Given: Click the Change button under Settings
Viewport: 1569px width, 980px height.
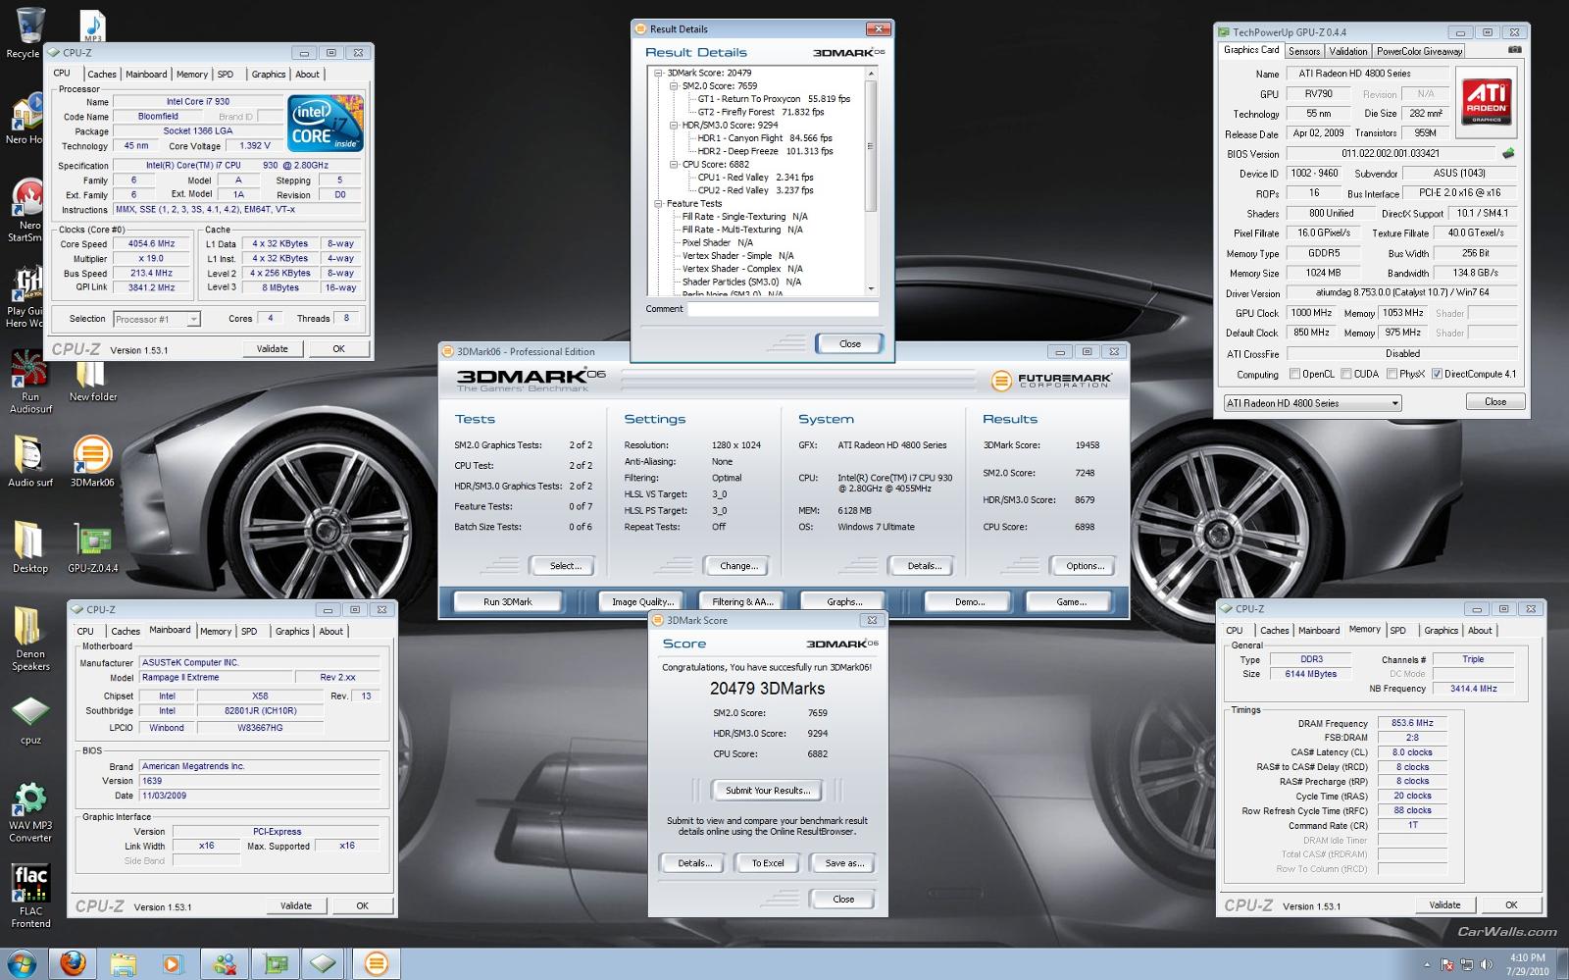Looking at the screenshot, I should click(738, 566).
